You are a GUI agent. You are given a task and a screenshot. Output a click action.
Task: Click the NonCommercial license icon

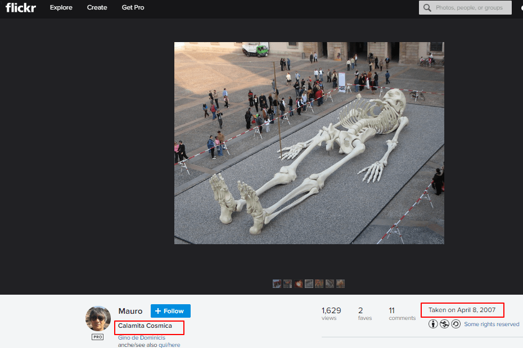pos(444,324)
